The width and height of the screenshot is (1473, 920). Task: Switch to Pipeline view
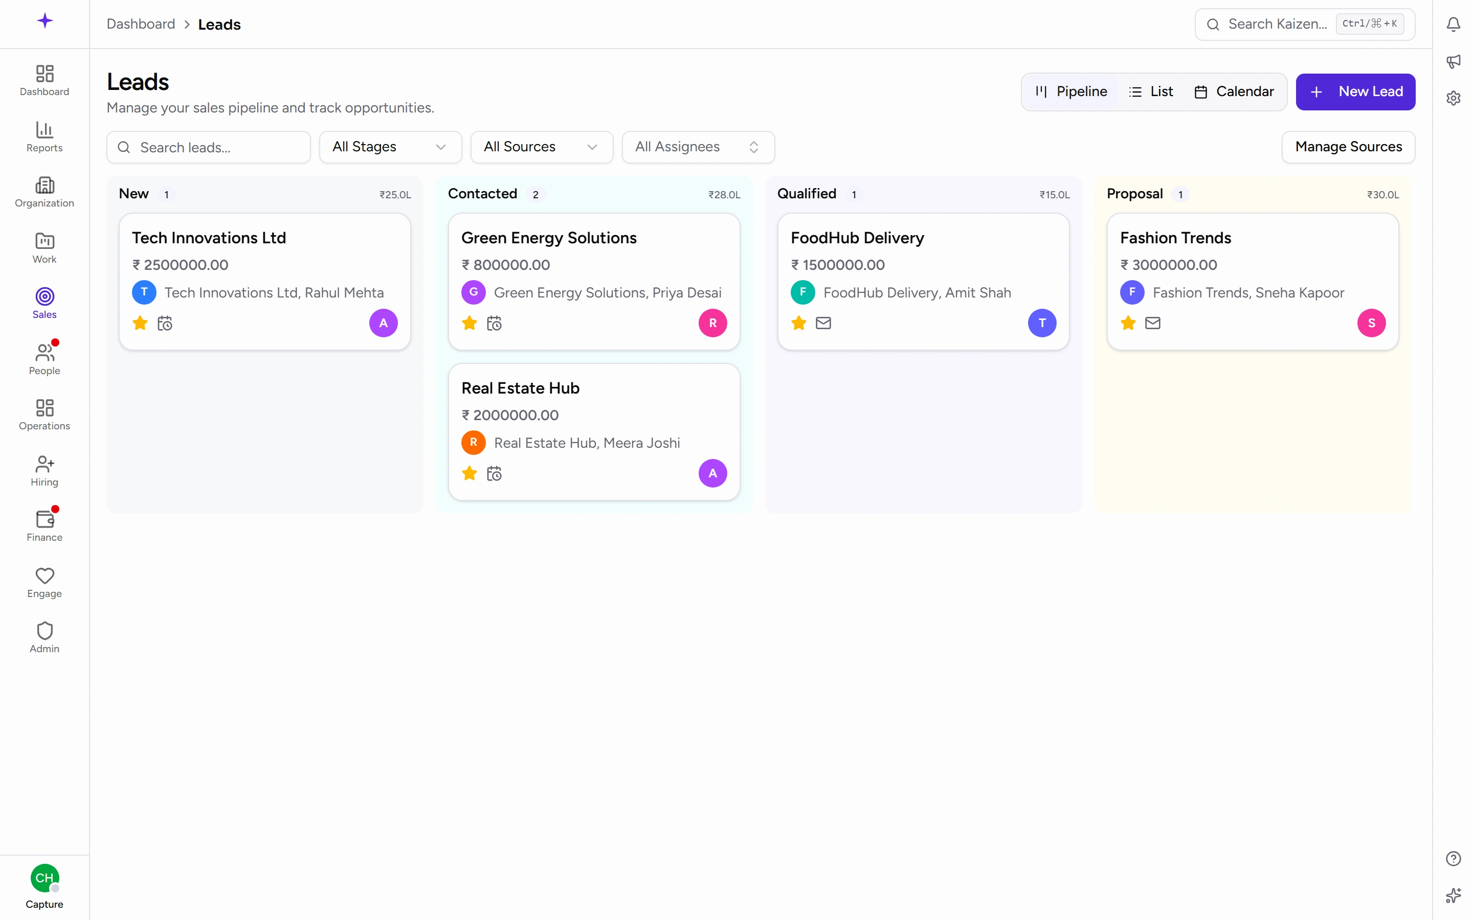click(1072, 92)
